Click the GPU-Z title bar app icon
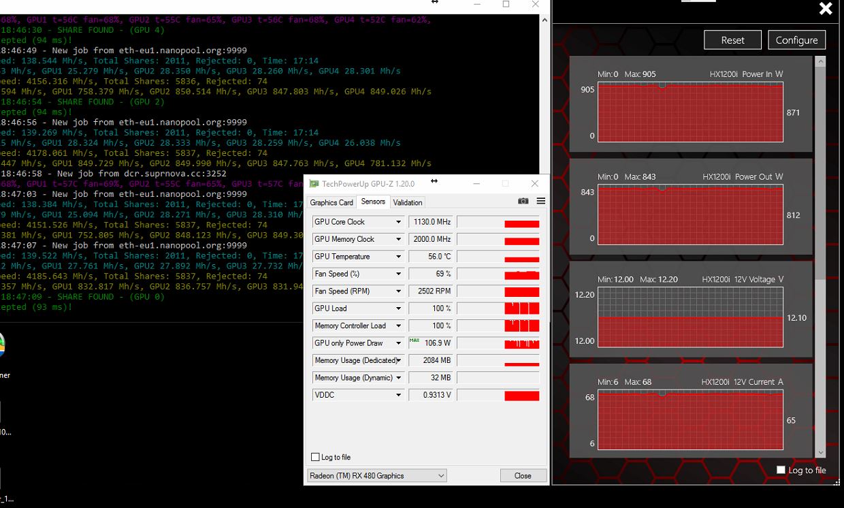This screenshot has width=844, height=508. pyautogui.click(x=314, y=184)
